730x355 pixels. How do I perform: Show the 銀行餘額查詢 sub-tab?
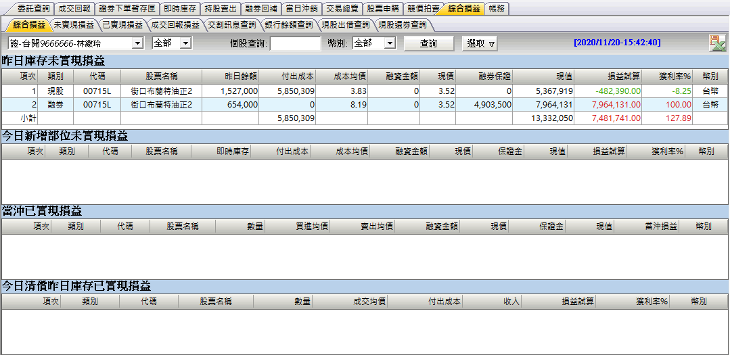click(288, 25)
